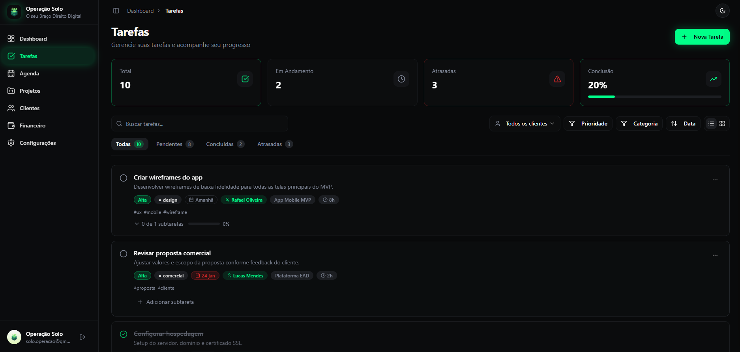
Task: Switch to the Pendentes tab
Action: (x=174, y=144)
